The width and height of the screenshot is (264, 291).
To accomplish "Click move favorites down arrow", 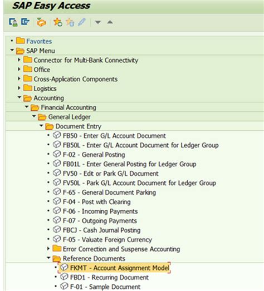I will (x=98, y=22).
